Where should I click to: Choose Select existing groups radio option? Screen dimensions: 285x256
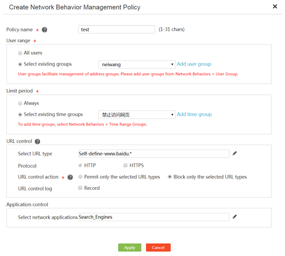pyautogui.click(x=20, y=64)
